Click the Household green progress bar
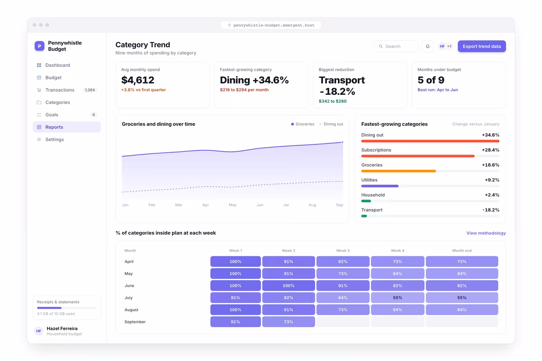 tap(366, 201)
